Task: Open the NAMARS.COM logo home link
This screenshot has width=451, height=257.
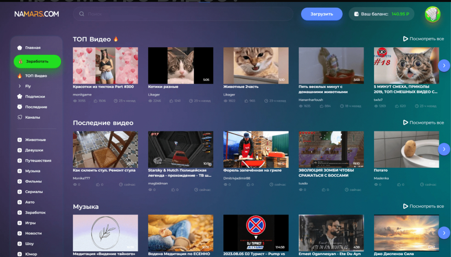Action: pyautogui.click(x=37, y=14)
